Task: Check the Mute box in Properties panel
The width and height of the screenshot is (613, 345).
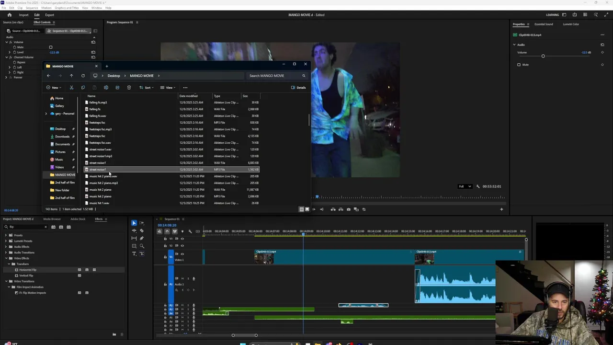Action: tap(519, 65)
